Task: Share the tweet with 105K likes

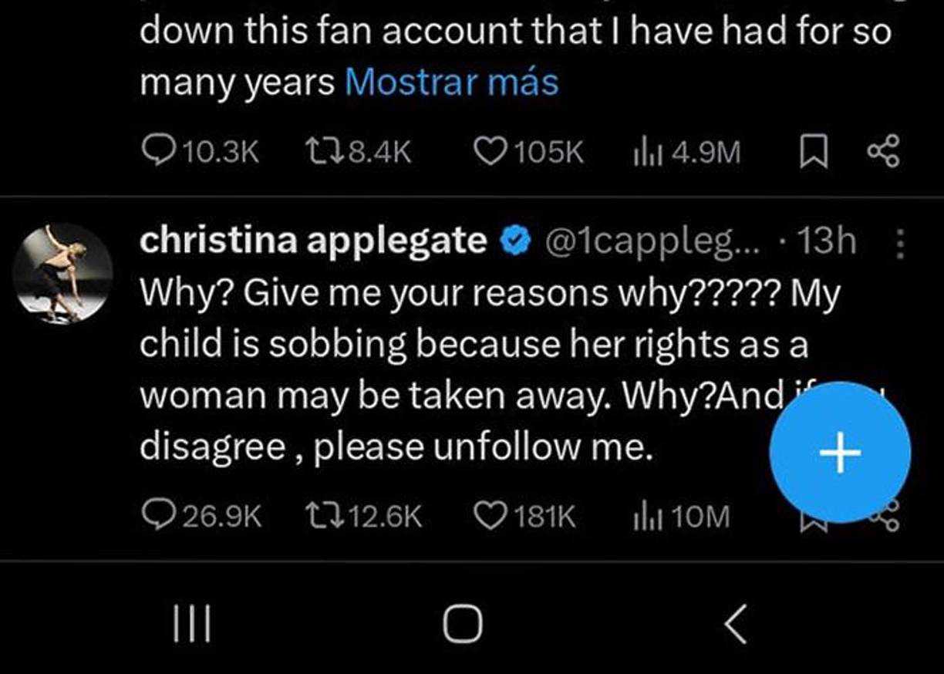Action: (x=884, y=152)
